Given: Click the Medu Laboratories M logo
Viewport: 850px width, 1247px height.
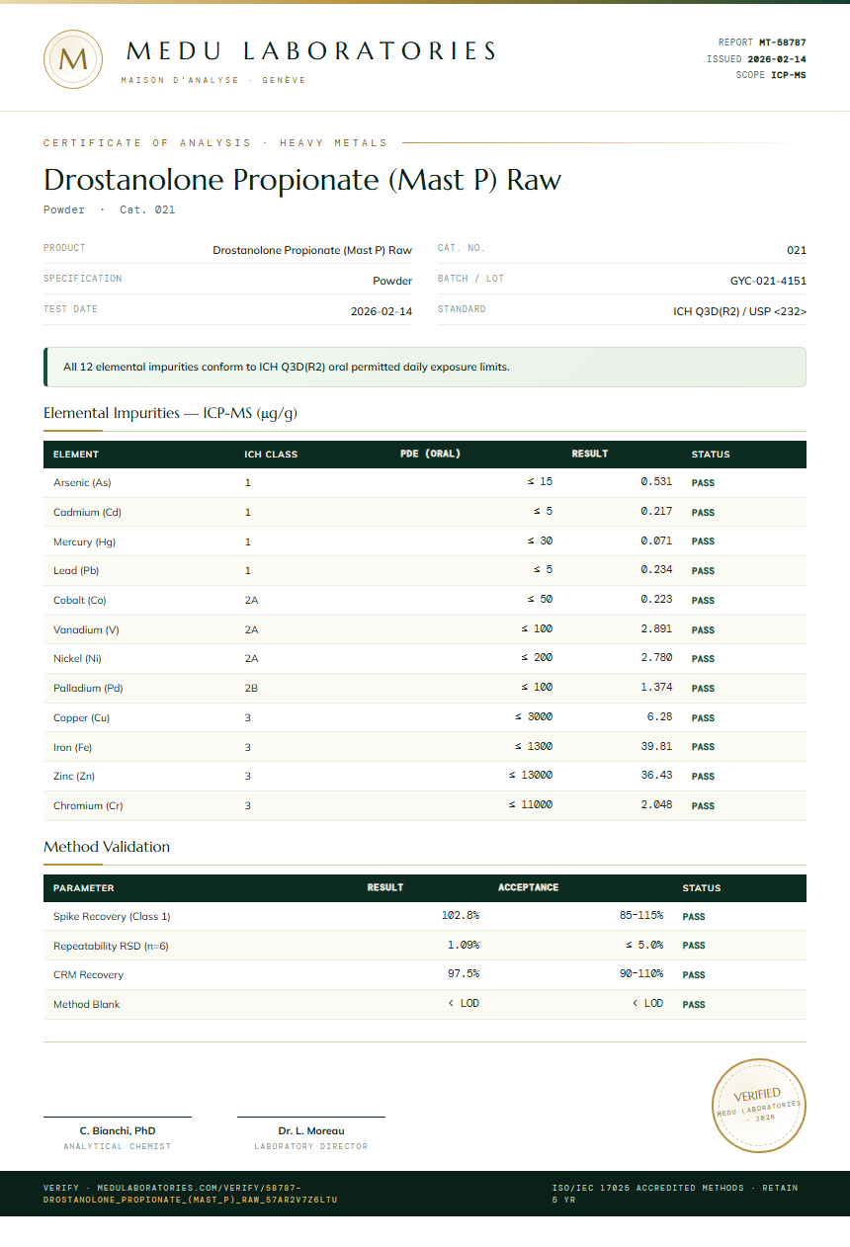Looking at the screenshot, I should [x=73, y=58].
